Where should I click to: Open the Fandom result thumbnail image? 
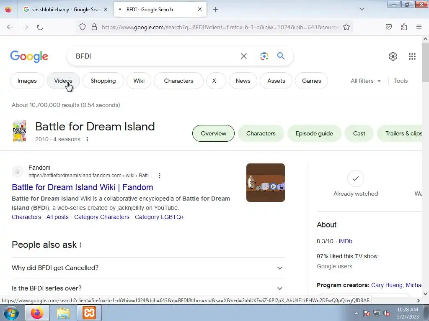click(265, 183)
